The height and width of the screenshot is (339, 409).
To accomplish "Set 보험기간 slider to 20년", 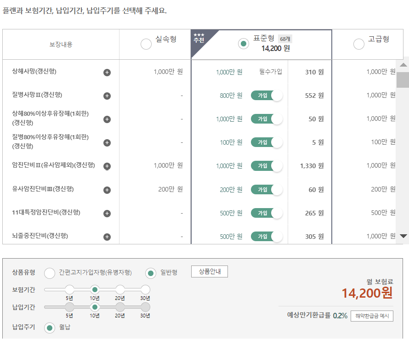I will (x=120, y=289).
